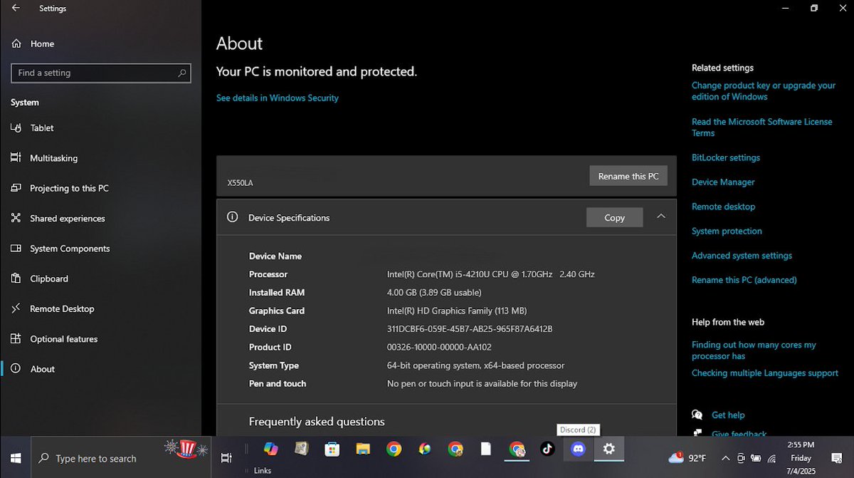The height and width of the screenshot is (478, 854).
Task: Open System protection link
Action: [727, 231]
